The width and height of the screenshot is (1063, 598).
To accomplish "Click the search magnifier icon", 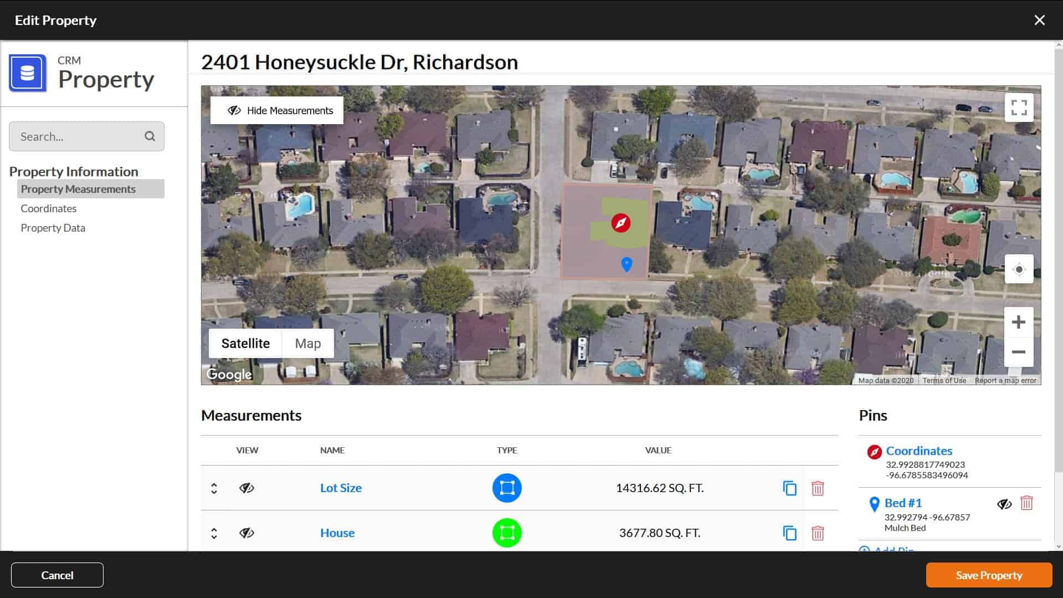I will (x=150, y=136).
